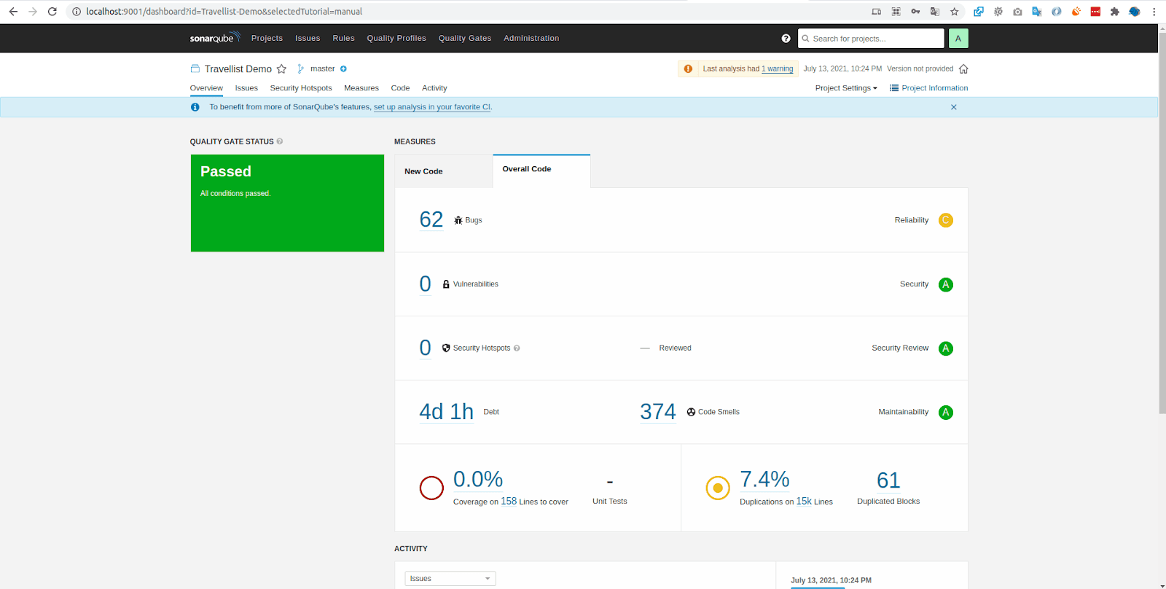The width and height of the screenshot is (1166, 589).
Task: Click the Security Hotspots help icon
Action: pyautogui.click(x=517, y=348)
